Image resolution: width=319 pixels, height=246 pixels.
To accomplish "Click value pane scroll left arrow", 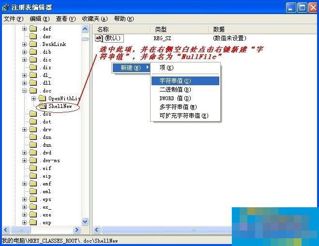I will (97, 230).
